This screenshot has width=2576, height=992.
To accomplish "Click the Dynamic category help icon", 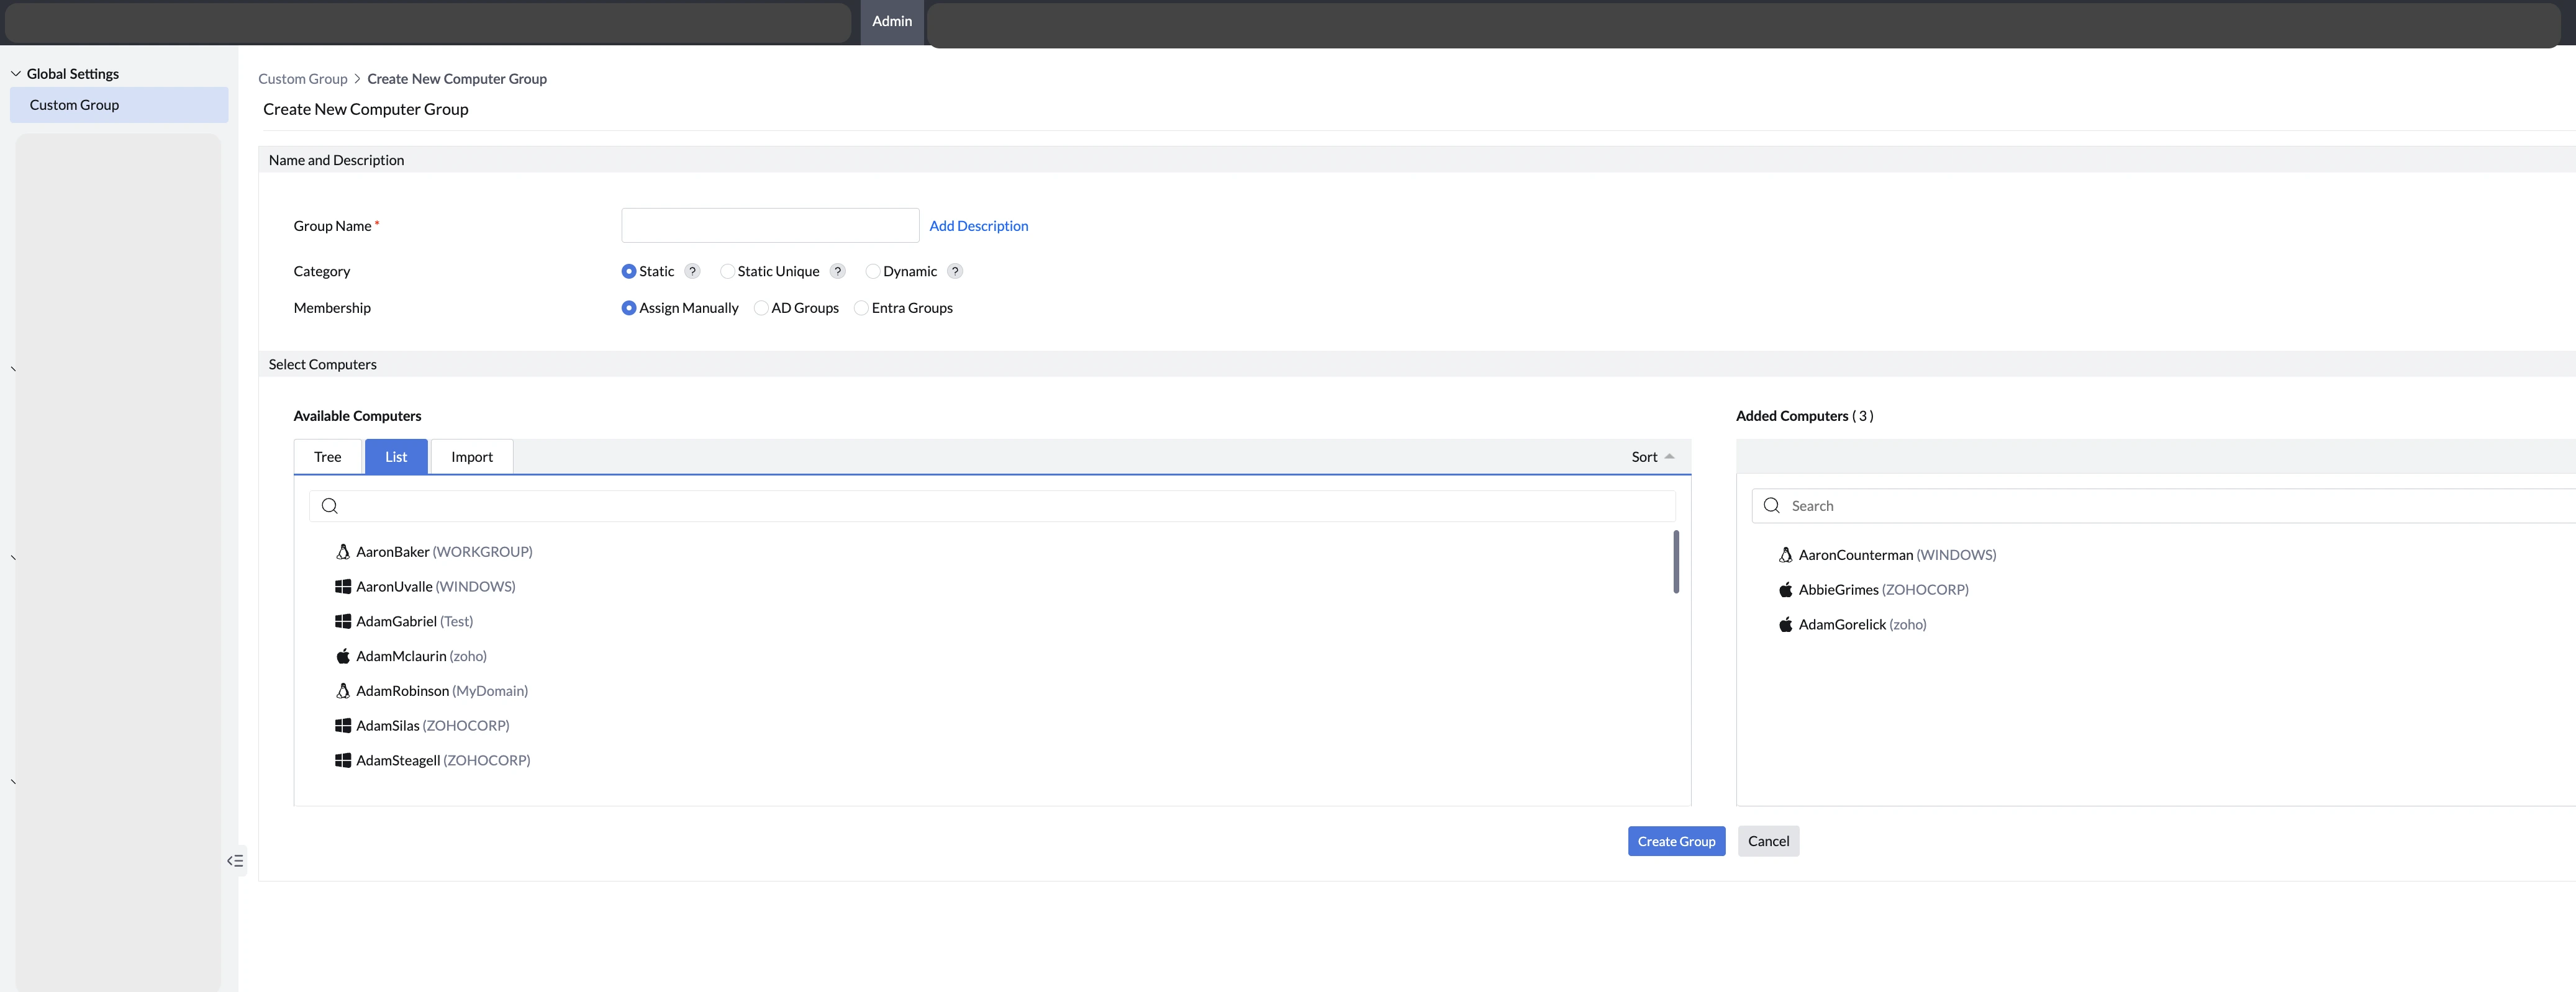I will (x=955, y=271).
